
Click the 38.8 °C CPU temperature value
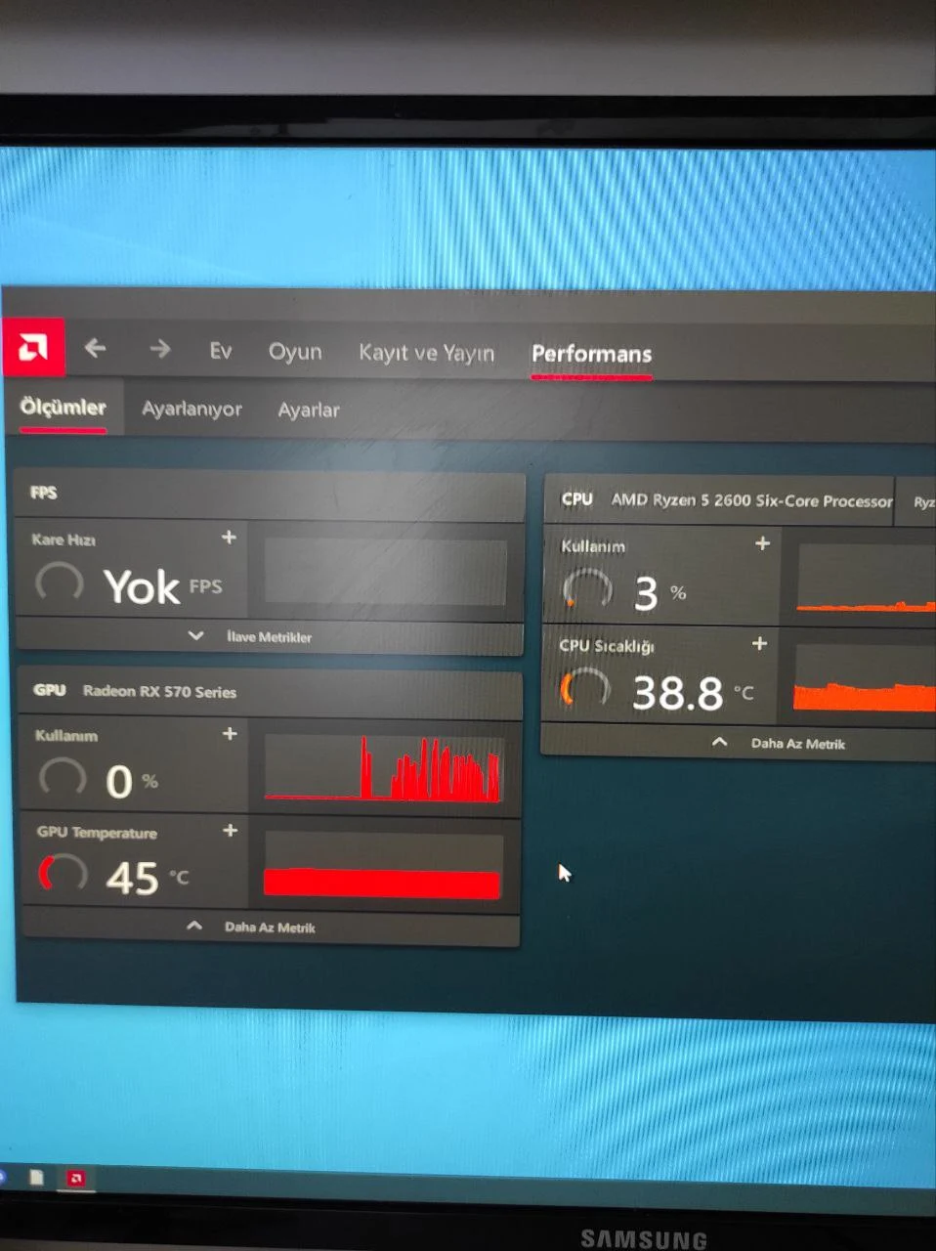[x=693, y=693]
